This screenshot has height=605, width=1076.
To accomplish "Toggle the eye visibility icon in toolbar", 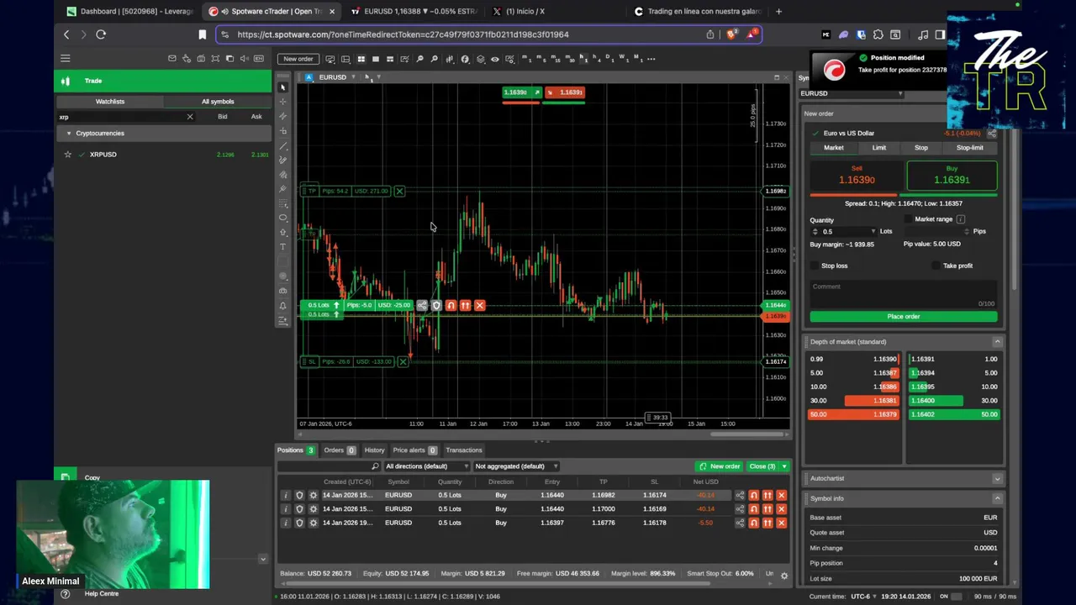I will click(495, 59).
